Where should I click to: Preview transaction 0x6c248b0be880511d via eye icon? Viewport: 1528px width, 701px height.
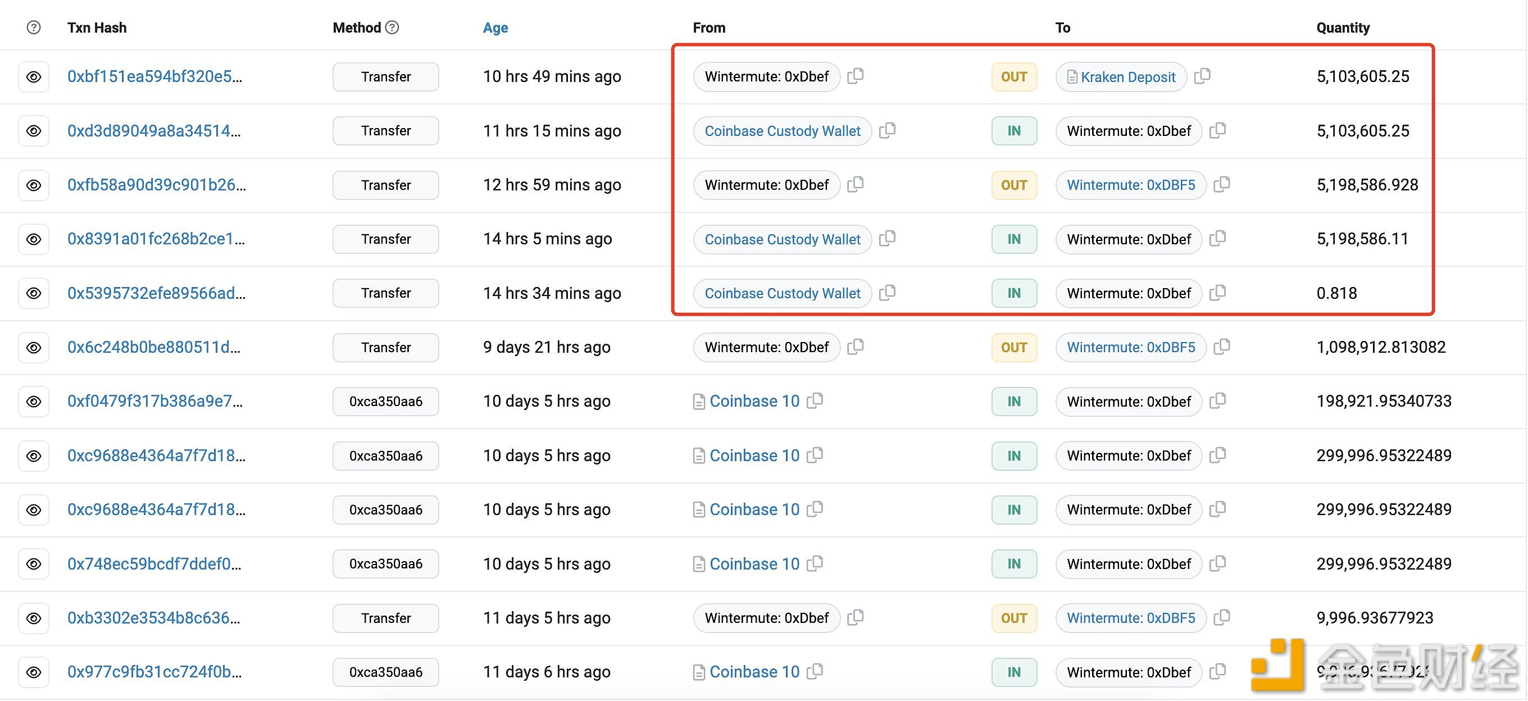point(34,348)
